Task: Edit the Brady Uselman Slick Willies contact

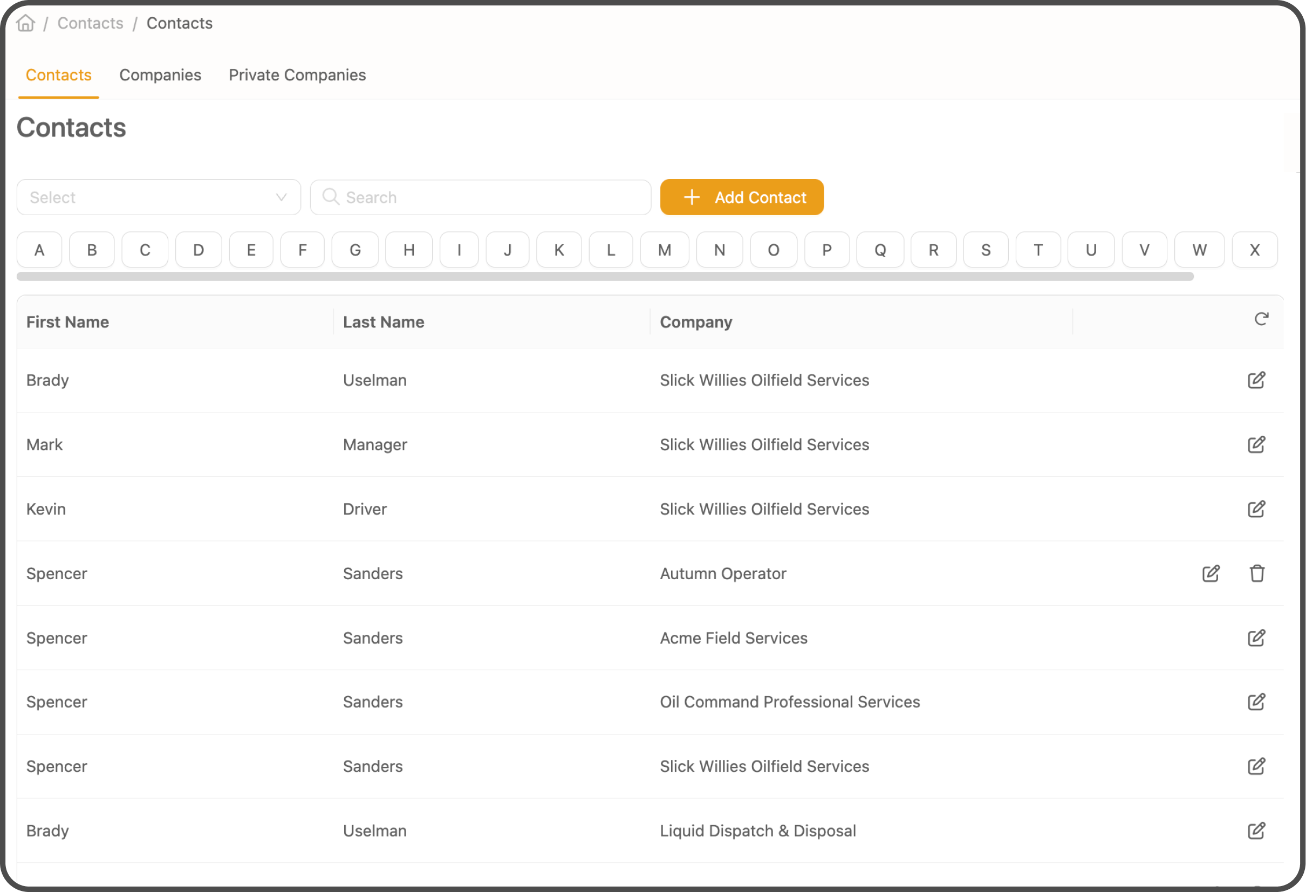Action: coord(1257,380)
